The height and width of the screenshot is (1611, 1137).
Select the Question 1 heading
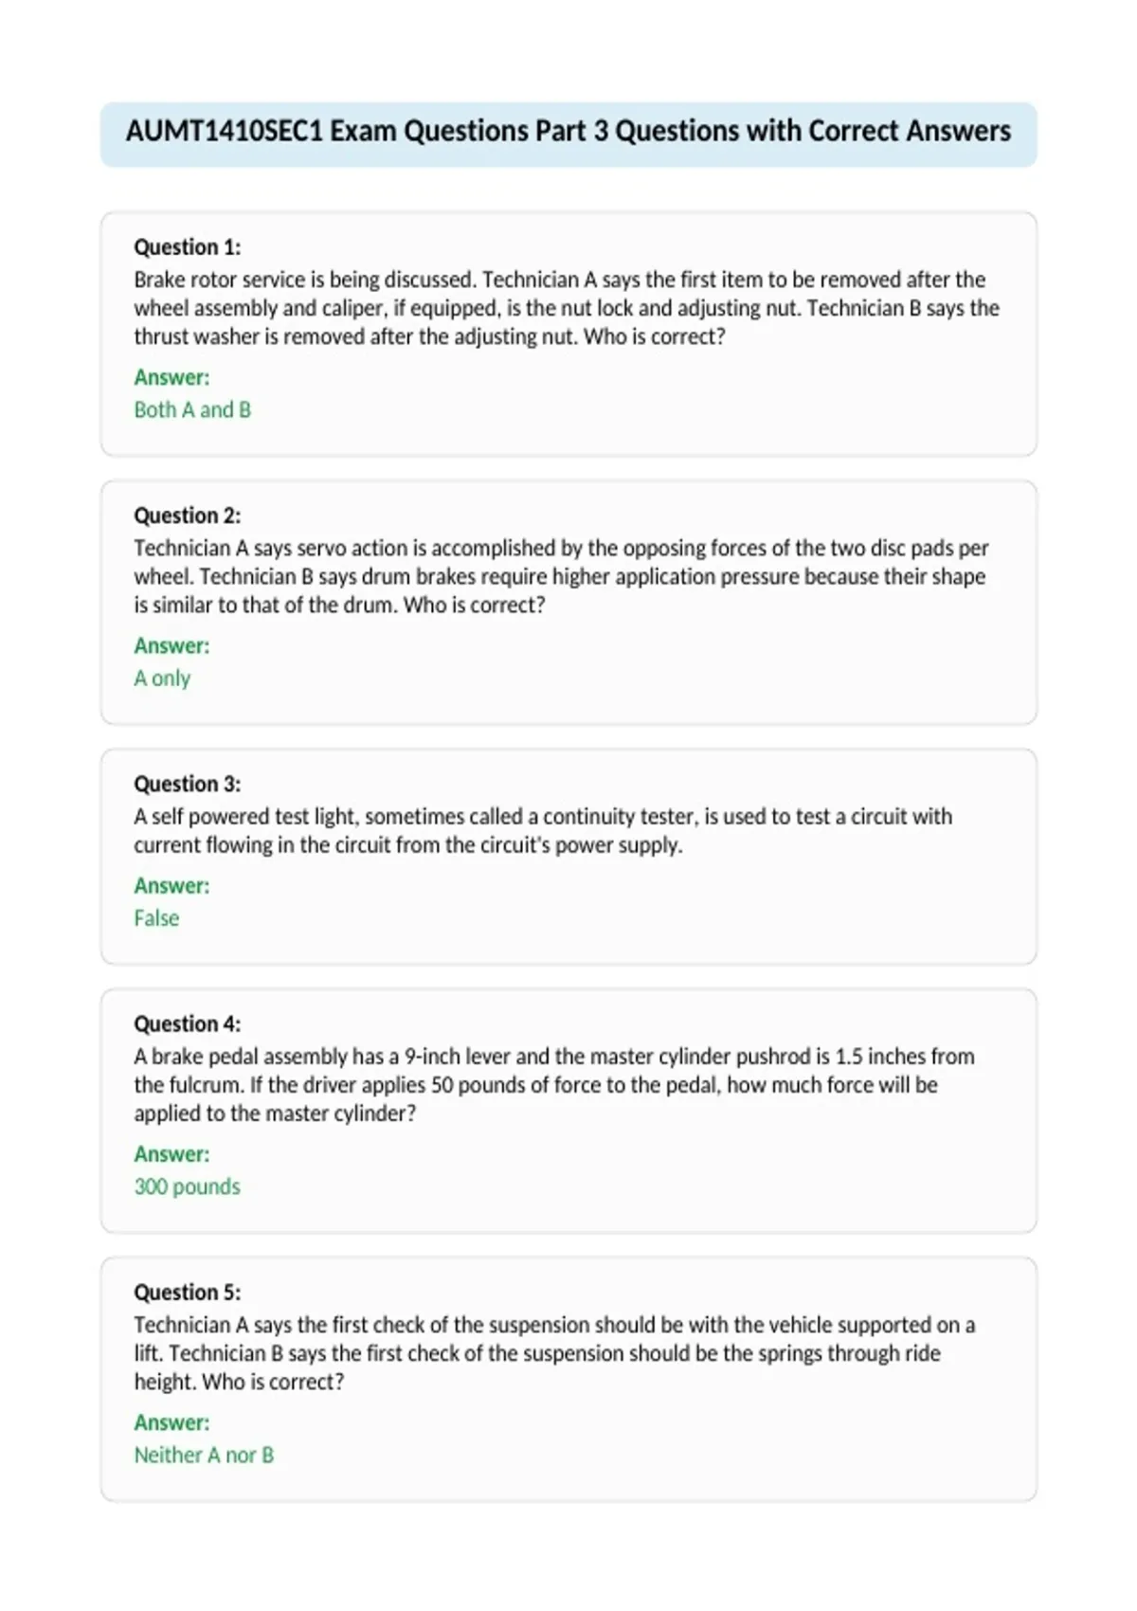point(188,247)
